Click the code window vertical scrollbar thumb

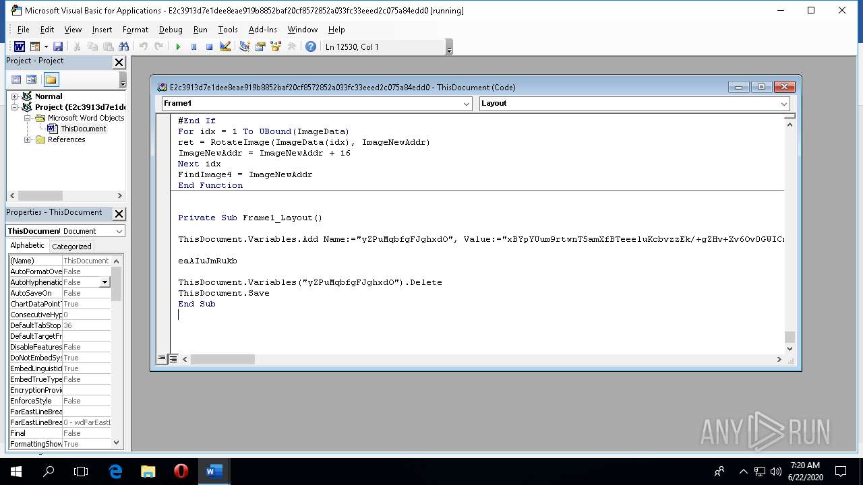[x=790, y=337]
